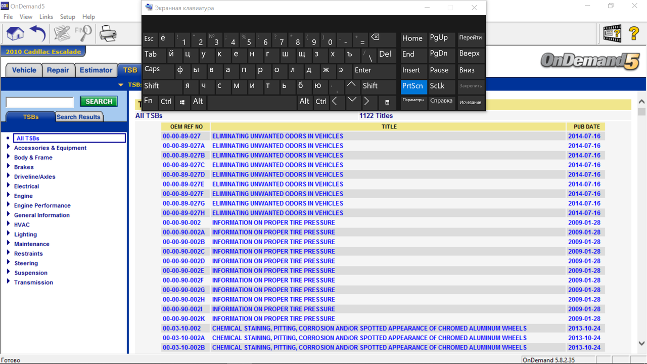Viewport: 647px width, 364px height.
Task: Click the OnDemand5 title bar app icon
Action: (x=5, y=6)
